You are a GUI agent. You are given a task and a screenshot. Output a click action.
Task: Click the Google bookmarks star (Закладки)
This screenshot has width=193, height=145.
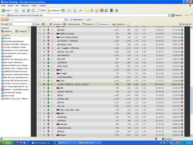coord(55,24)
